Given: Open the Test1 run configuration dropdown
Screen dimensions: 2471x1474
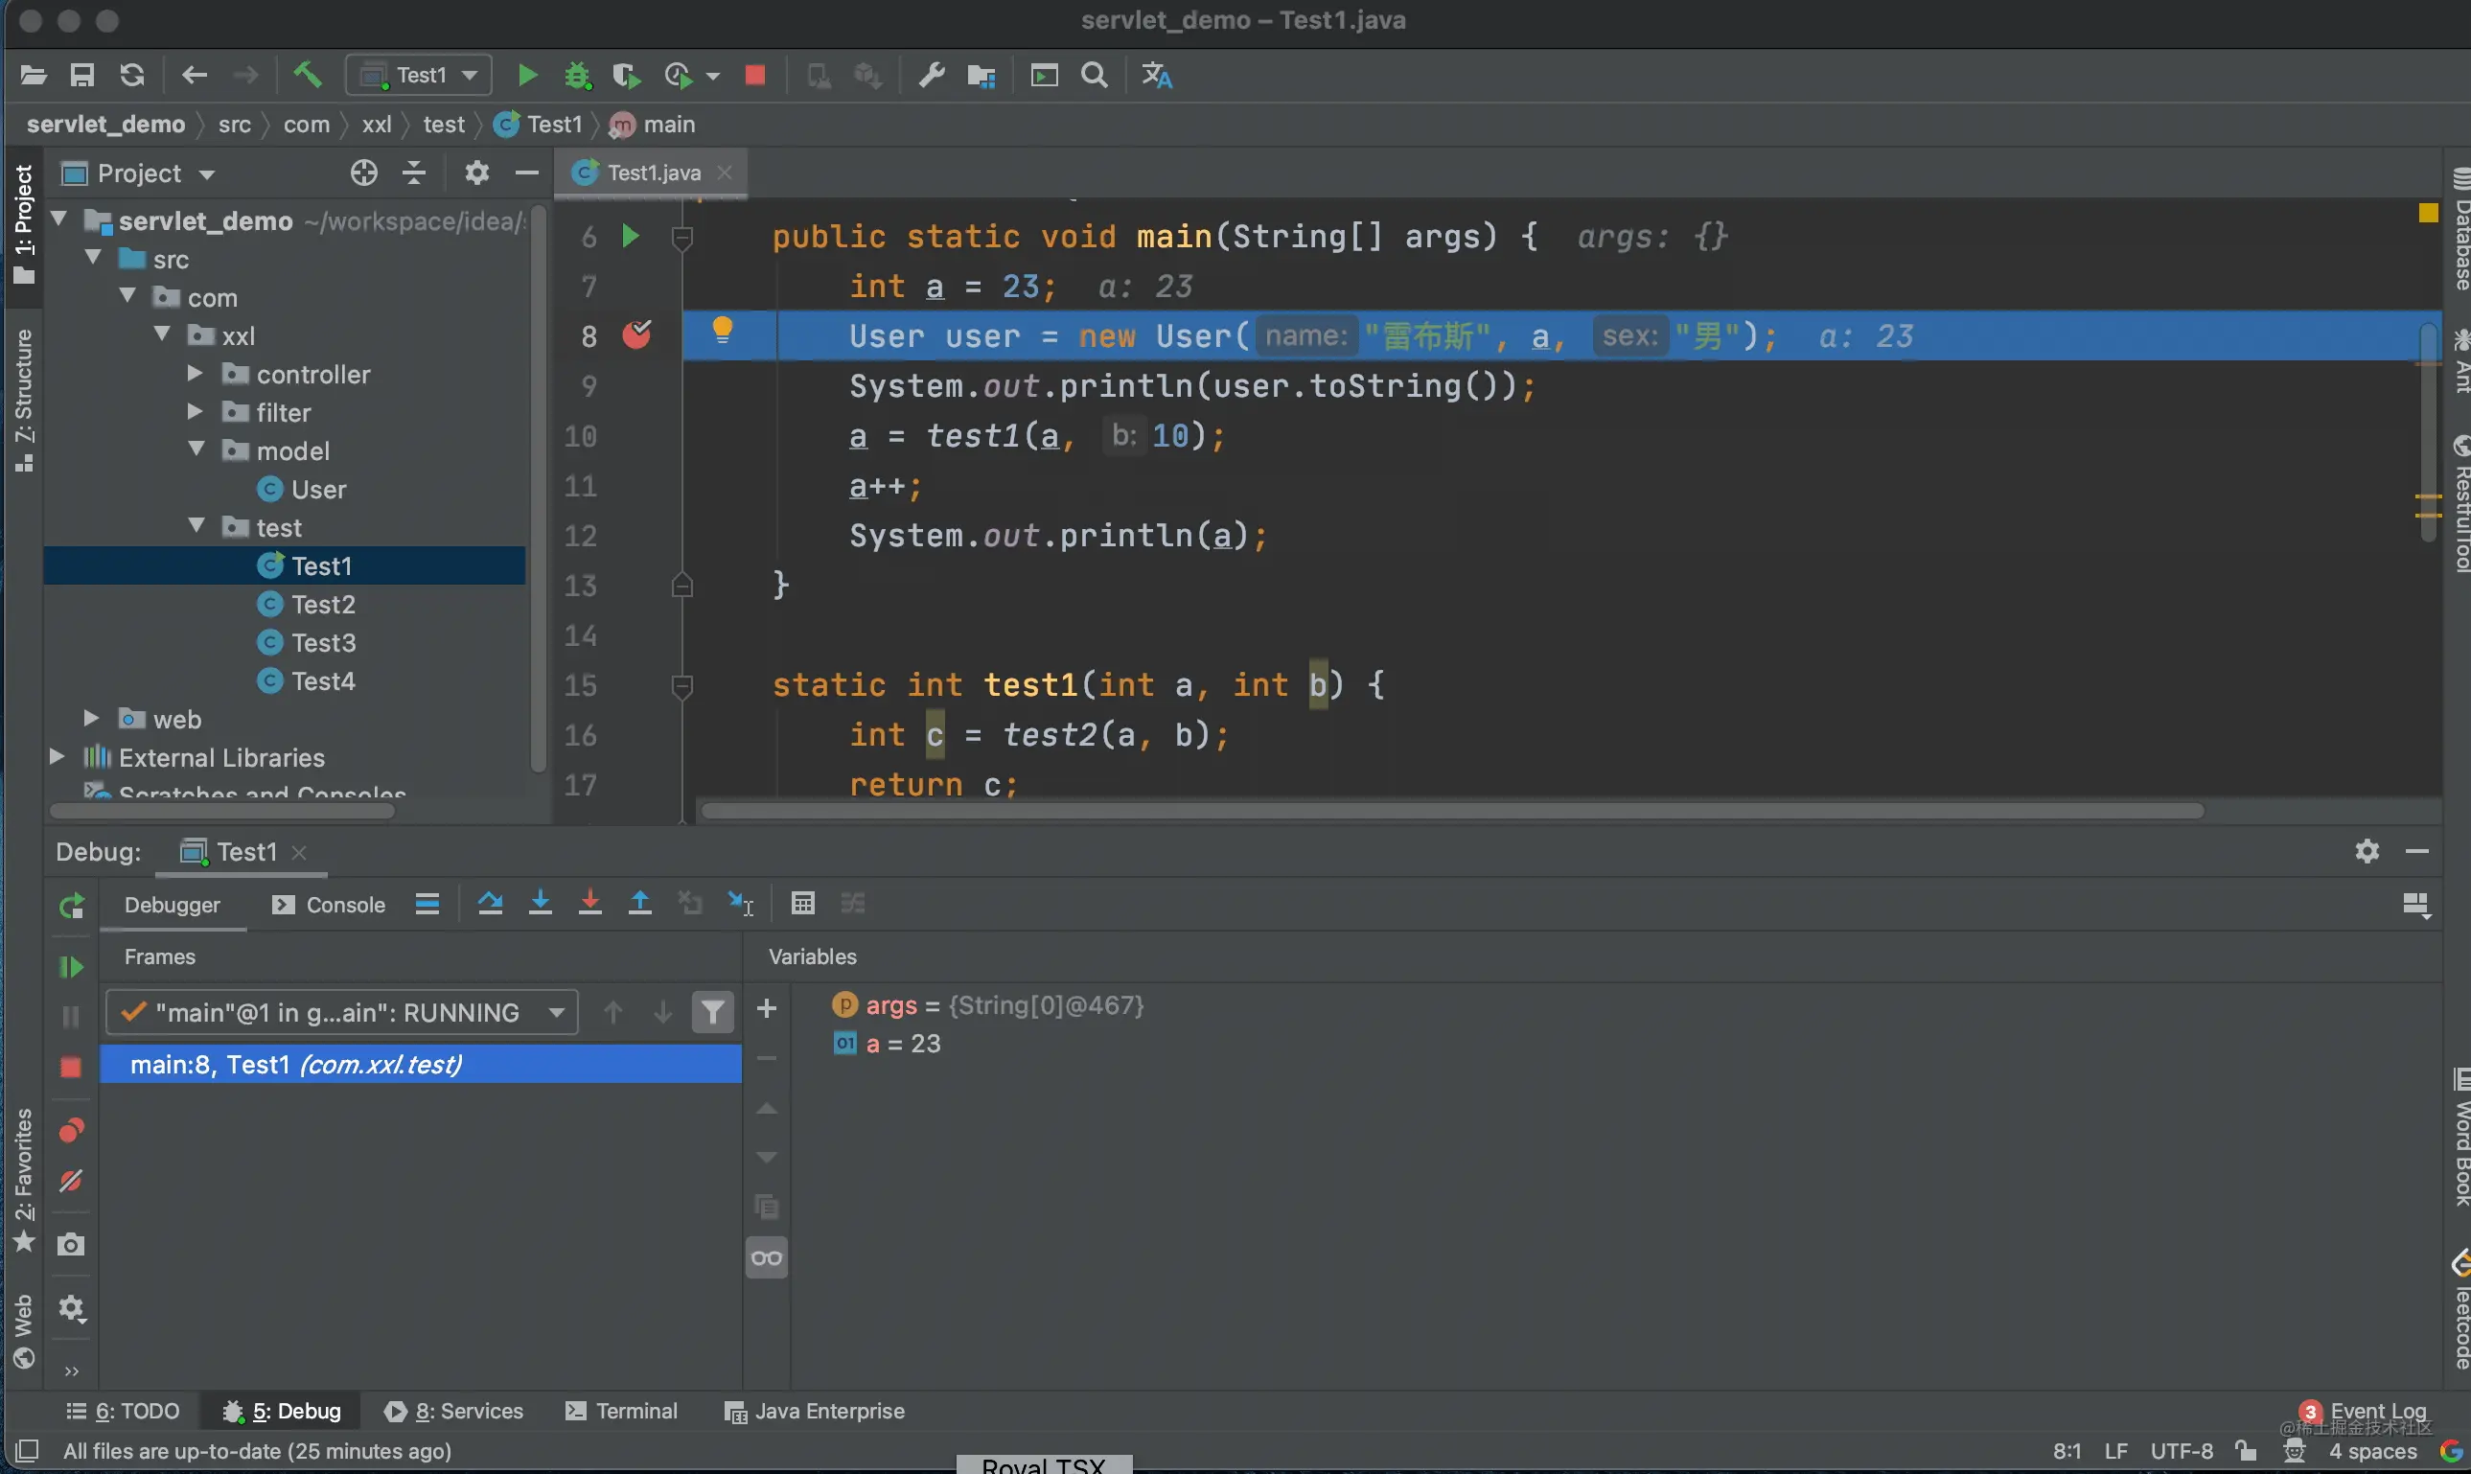Looking at the screenshot, I should [x=419, y=76].
